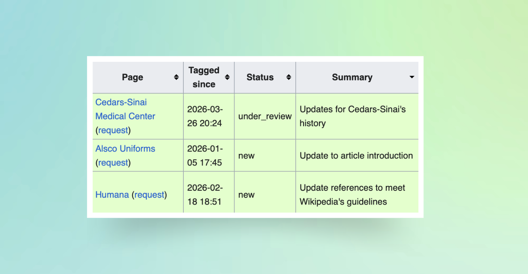Open Humana page link
Screen dimensions: 528x274
click(x=112, y=195)
